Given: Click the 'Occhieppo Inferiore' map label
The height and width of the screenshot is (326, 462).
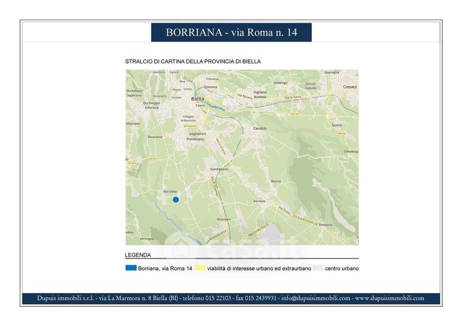Looking at the screenshot, I should 151,106.
